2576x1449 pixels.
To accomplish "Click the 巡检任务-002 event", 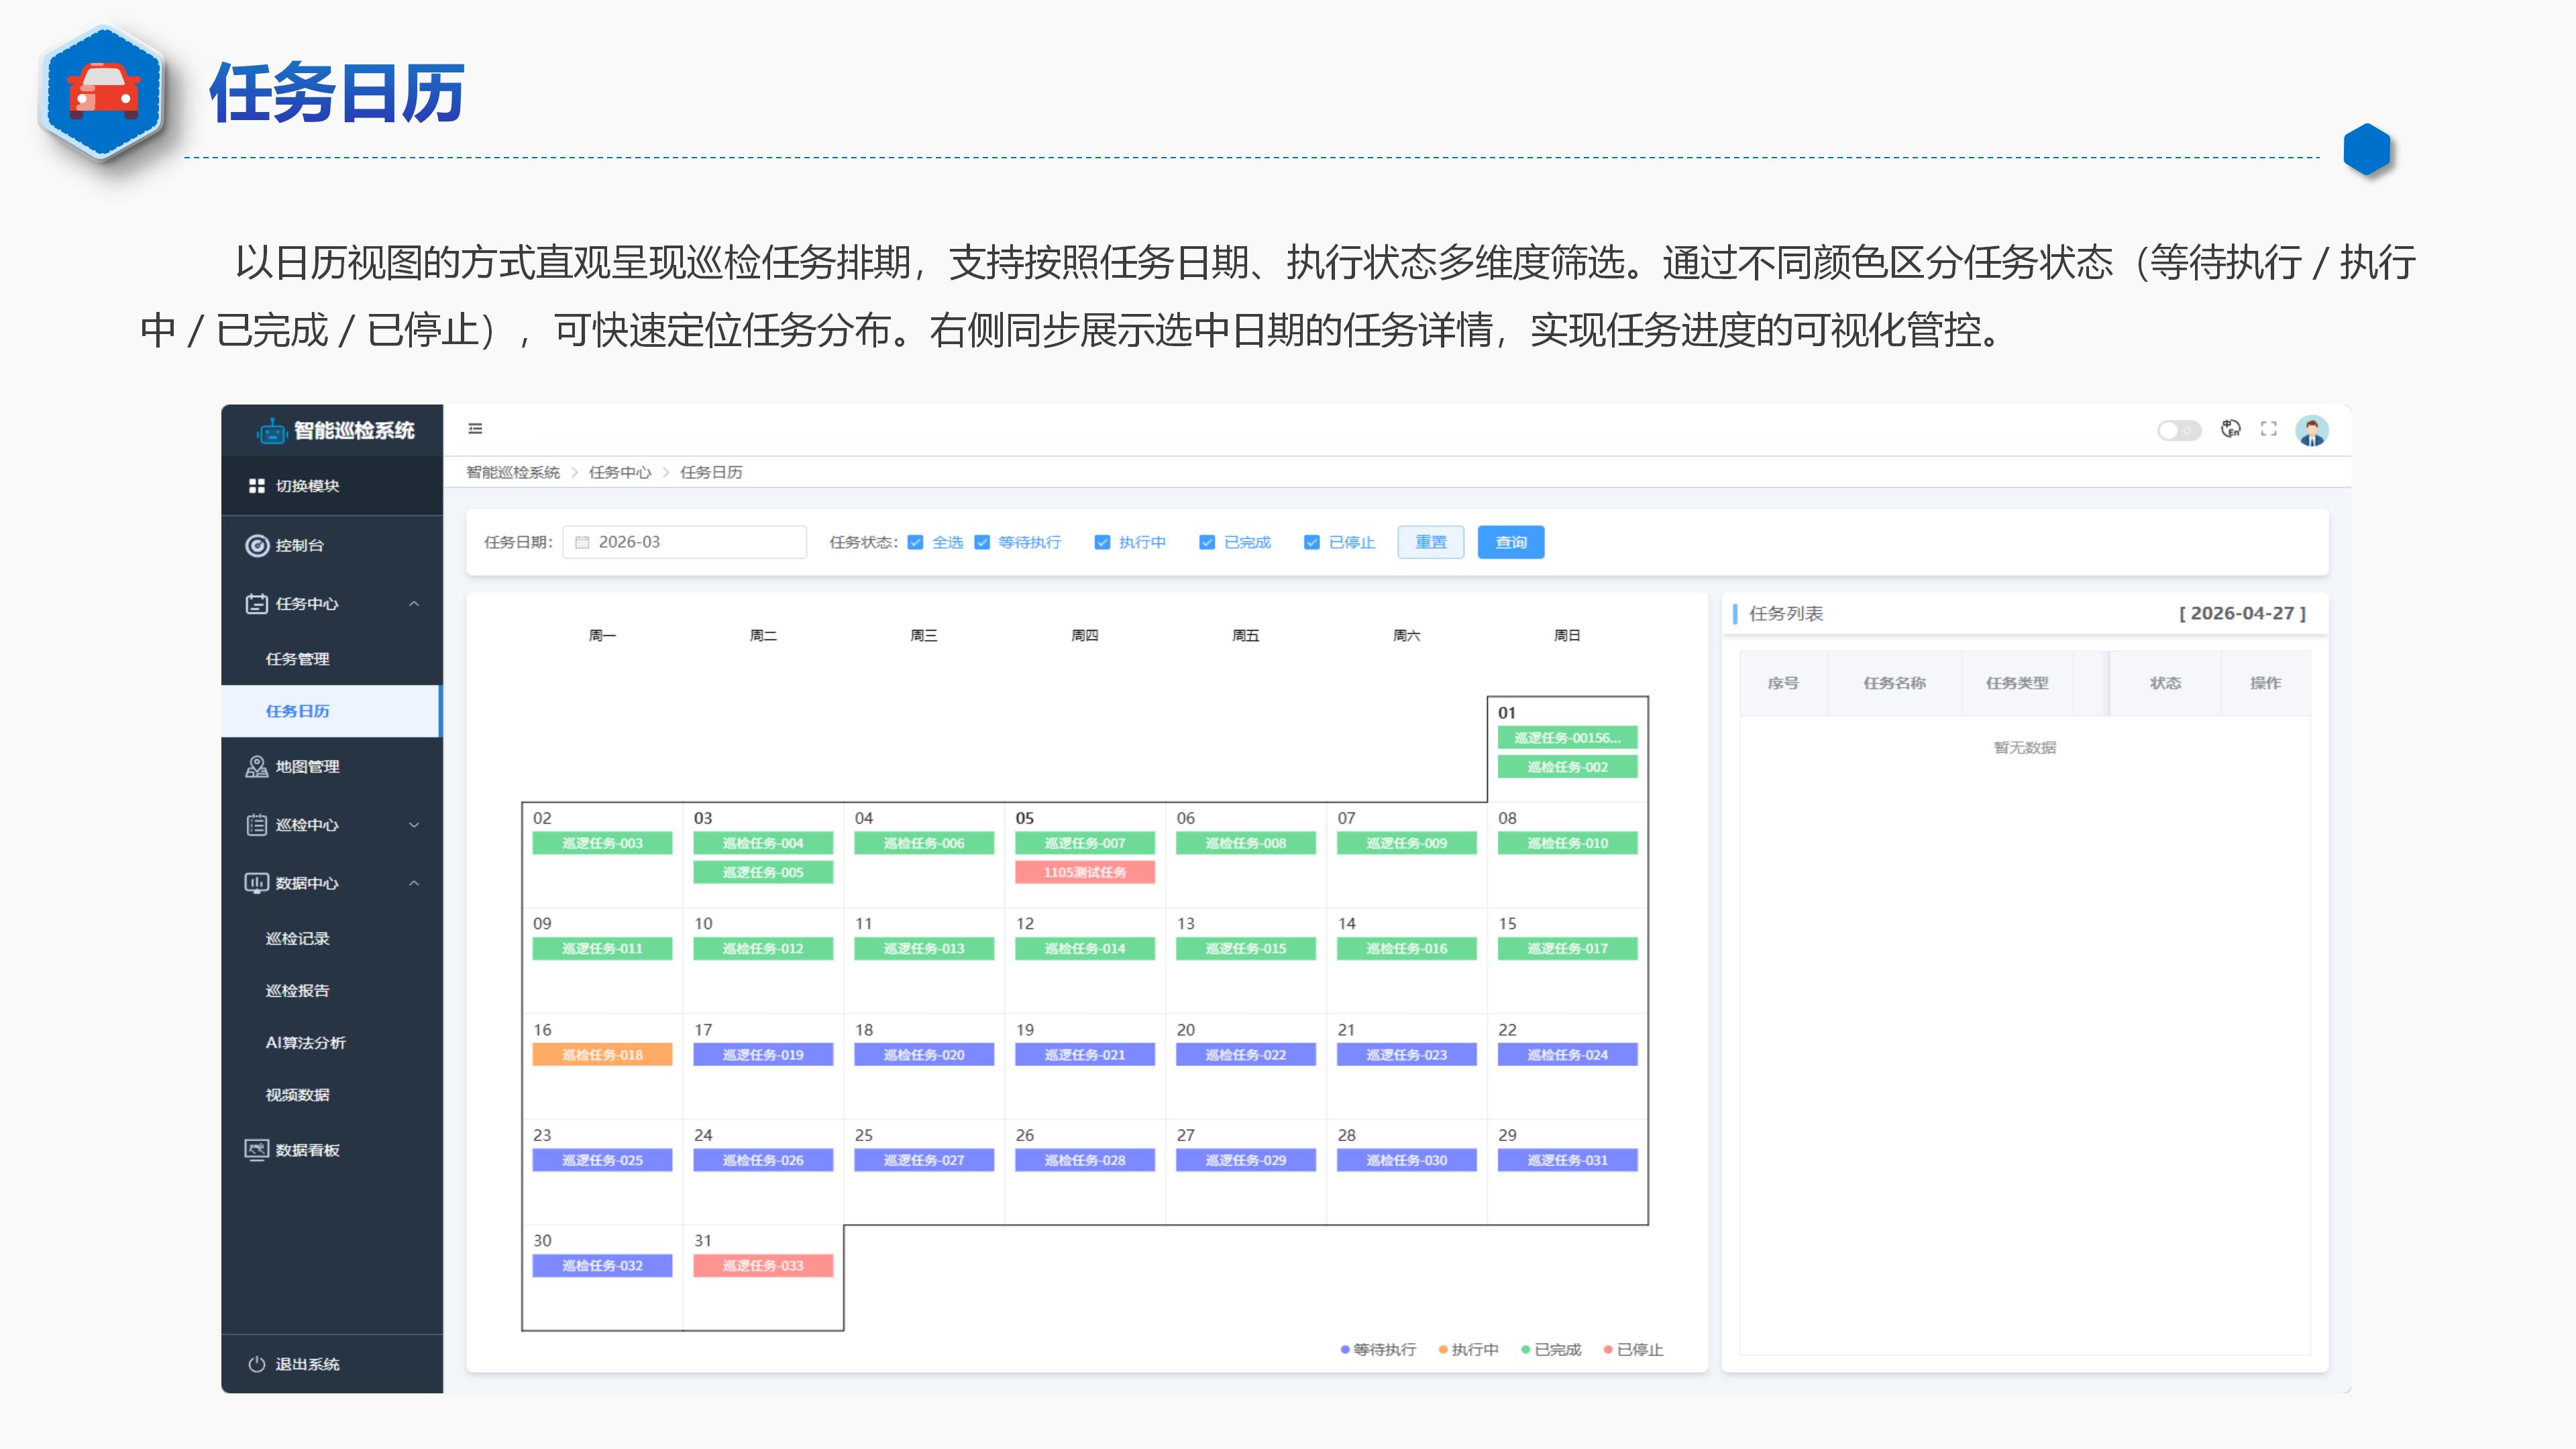I will 1567,767.
